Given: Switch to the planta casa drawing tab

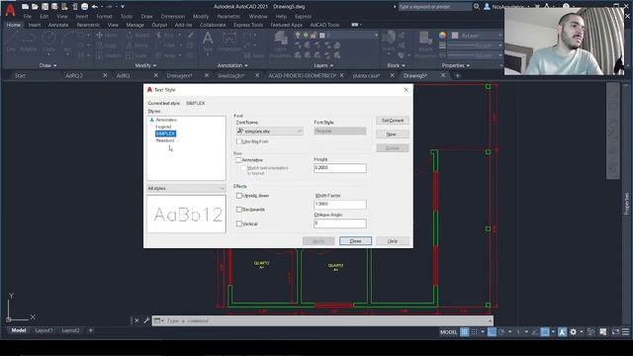Looking at the screenshot, I should click(x=366, y=75).
